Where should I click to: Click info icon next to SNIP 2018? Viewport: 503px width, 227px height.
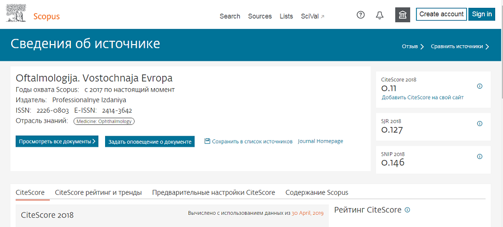click(480, 157)
